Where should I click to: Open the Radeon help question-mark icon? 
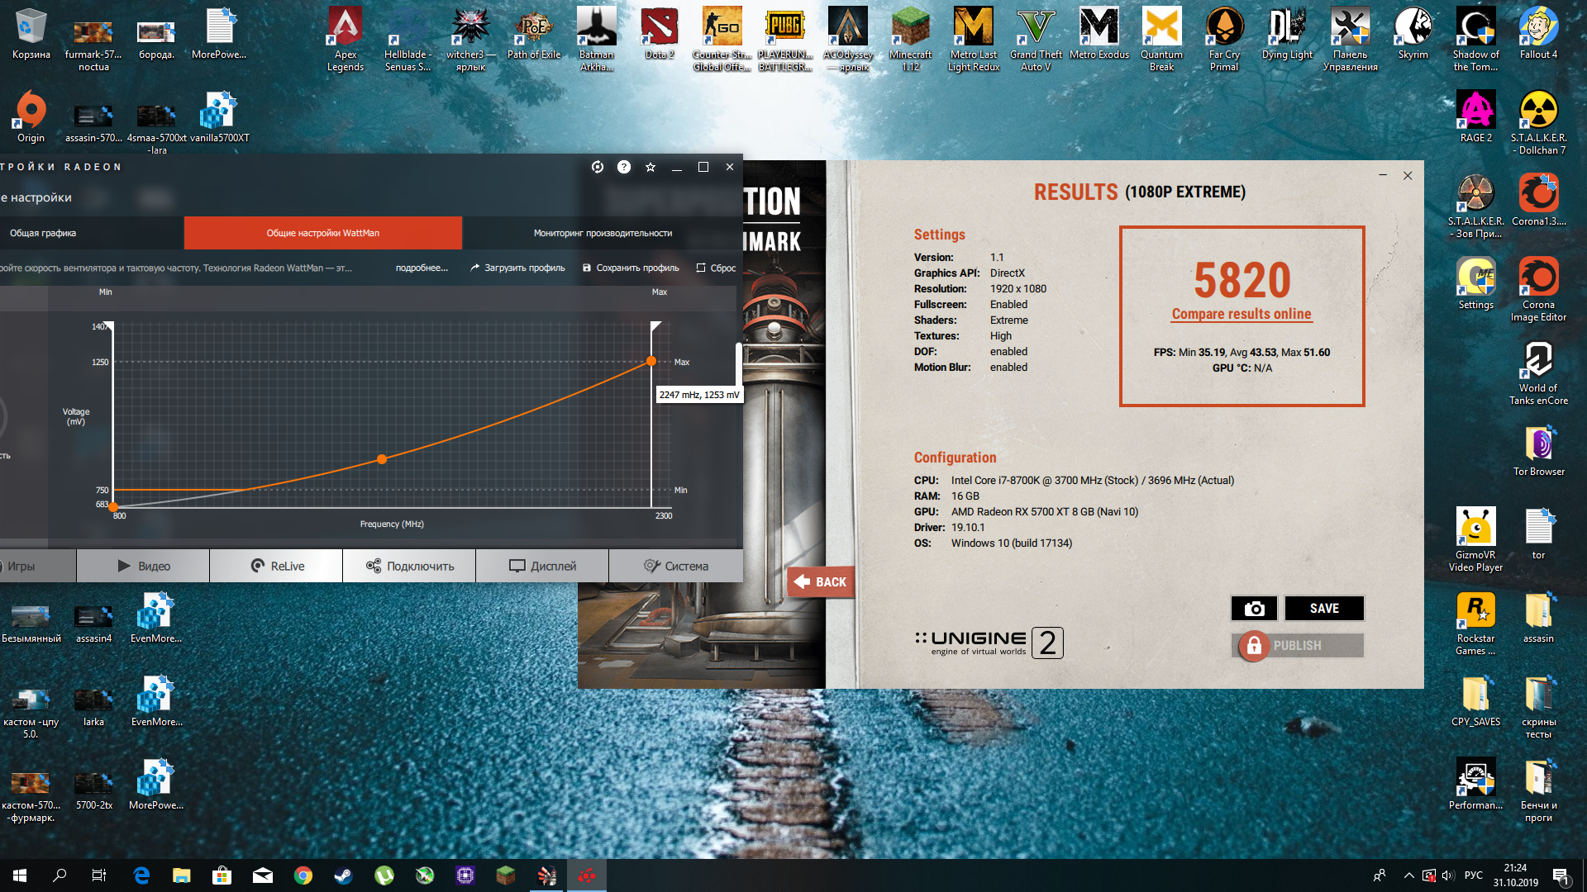tap(624, 167)
